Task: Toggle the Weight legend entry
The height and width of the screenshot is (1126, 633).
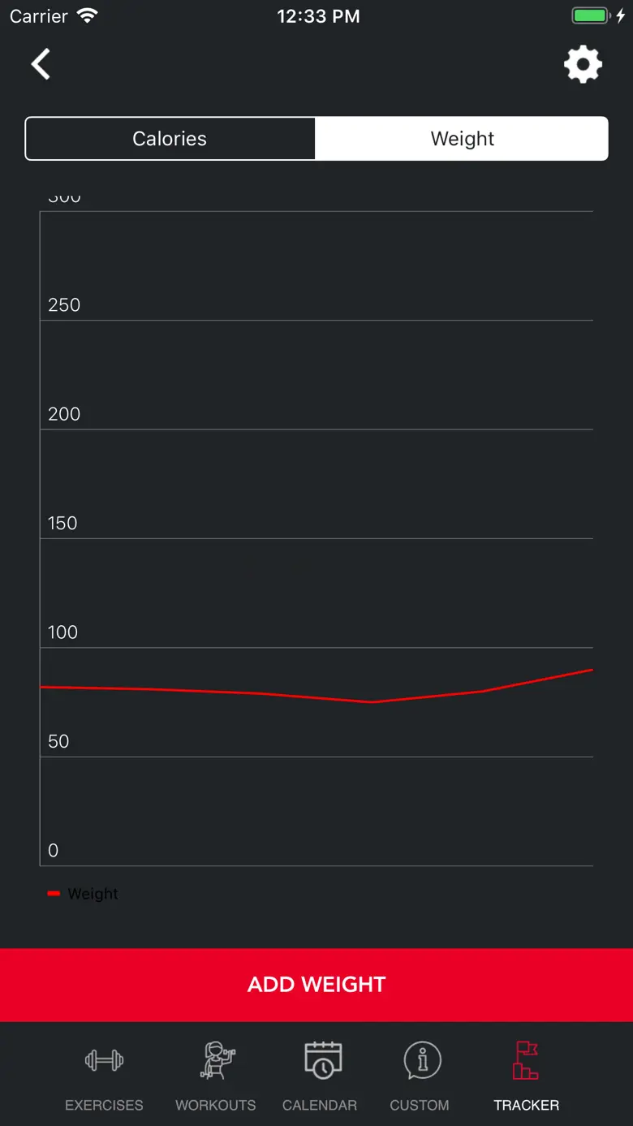Action: (83, 893)
